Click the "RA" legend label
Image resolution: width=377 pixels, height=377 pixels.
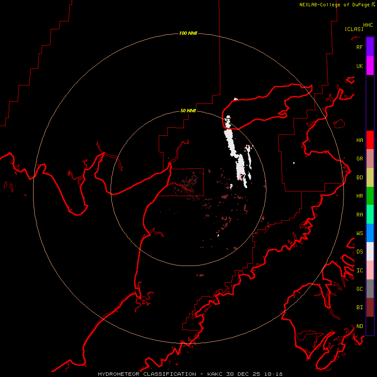tap(359, 215)
